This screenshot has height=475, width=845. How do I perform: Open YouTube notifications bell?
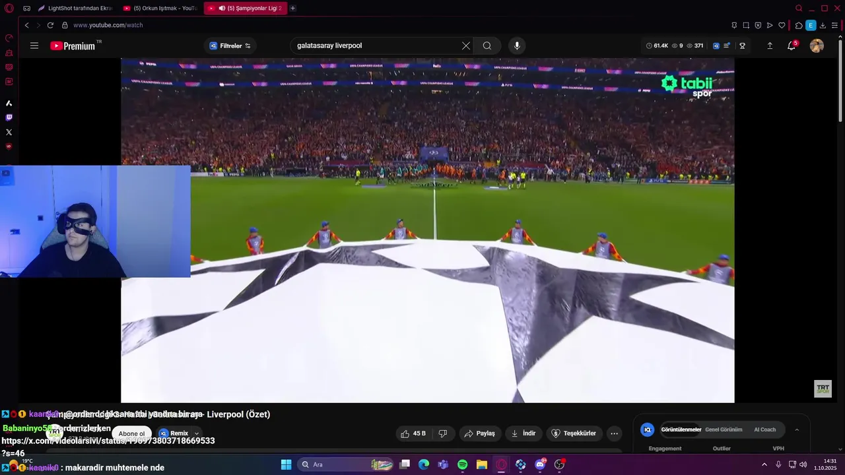point(792,46)
